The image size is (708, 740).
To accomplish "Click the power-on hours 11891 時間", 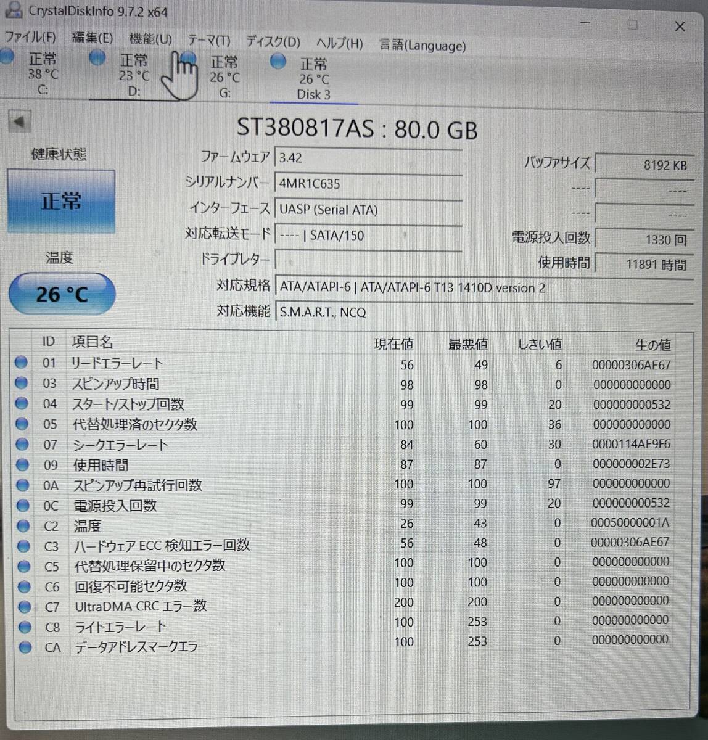I will (x=643, y=265).
